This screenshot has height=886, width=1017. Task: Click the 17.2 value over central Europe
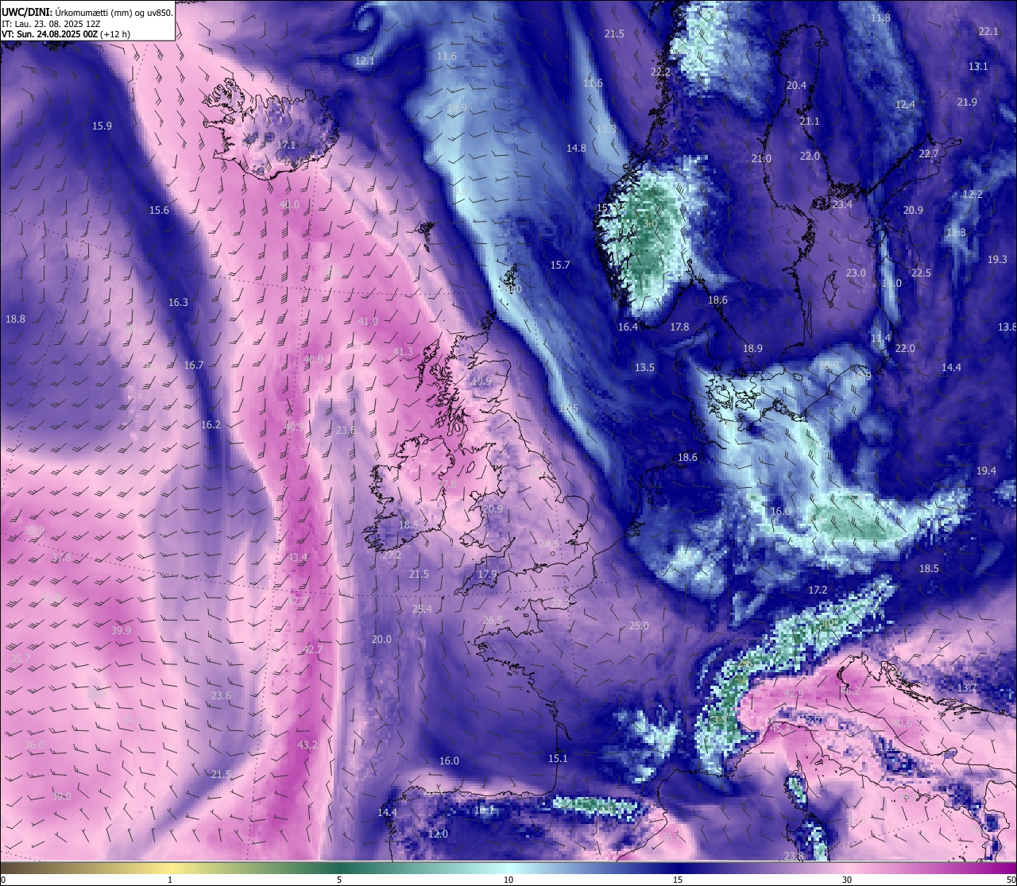pos(818,590)
